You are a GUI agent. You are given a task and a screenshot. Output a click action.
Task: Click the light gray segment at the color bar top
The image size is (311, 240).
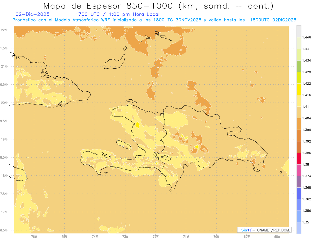click(x=299, y=31)
